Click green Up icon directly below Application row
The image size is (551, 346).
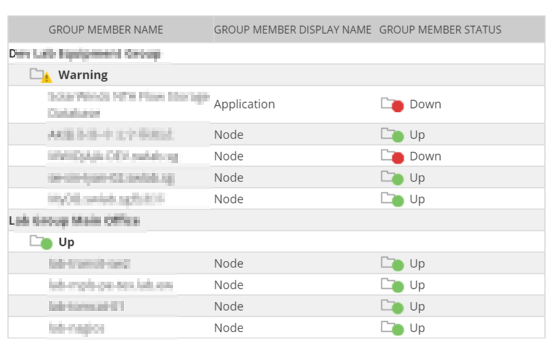[x=393, y=135]
